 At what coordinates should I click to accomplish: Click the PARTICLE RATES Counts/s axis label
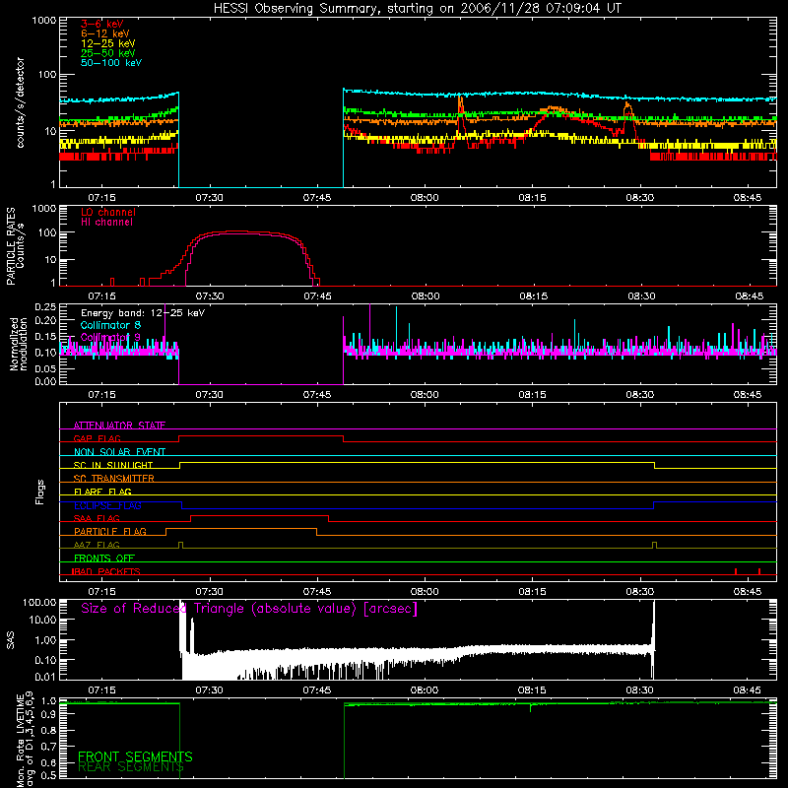pyautogui.click(x=15, y=246)
